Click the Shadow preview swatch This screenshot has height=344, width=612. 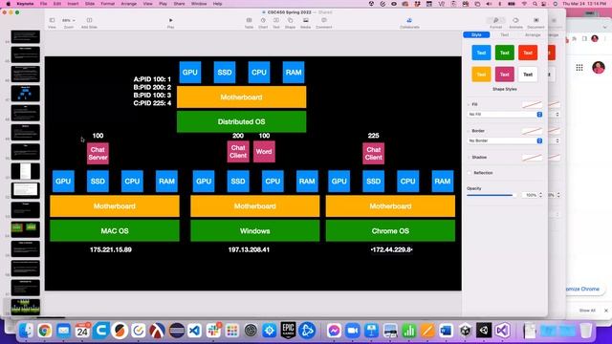[533, 157]
